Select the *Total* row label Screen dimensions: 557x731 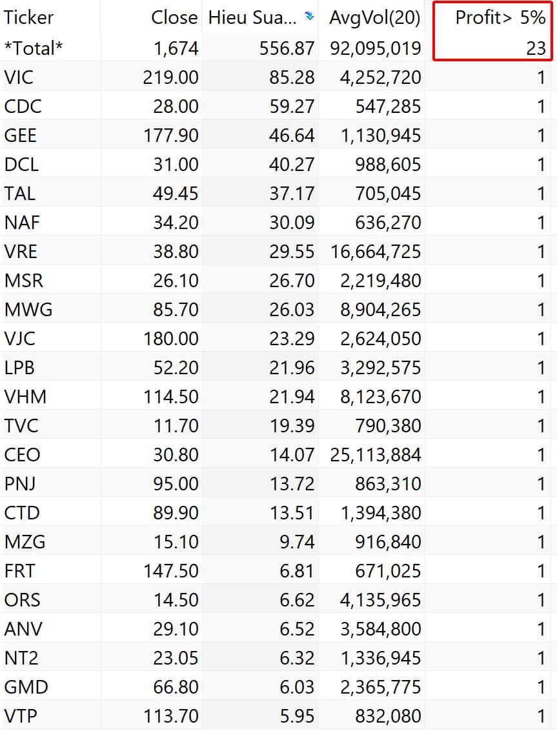point(34,48)
